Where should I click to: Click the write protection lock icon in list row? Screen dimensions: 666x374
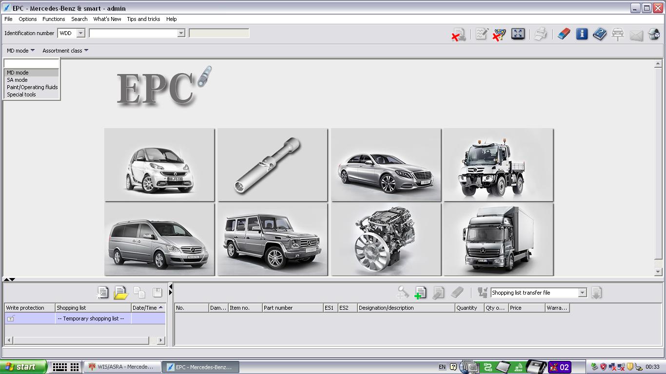11,318
